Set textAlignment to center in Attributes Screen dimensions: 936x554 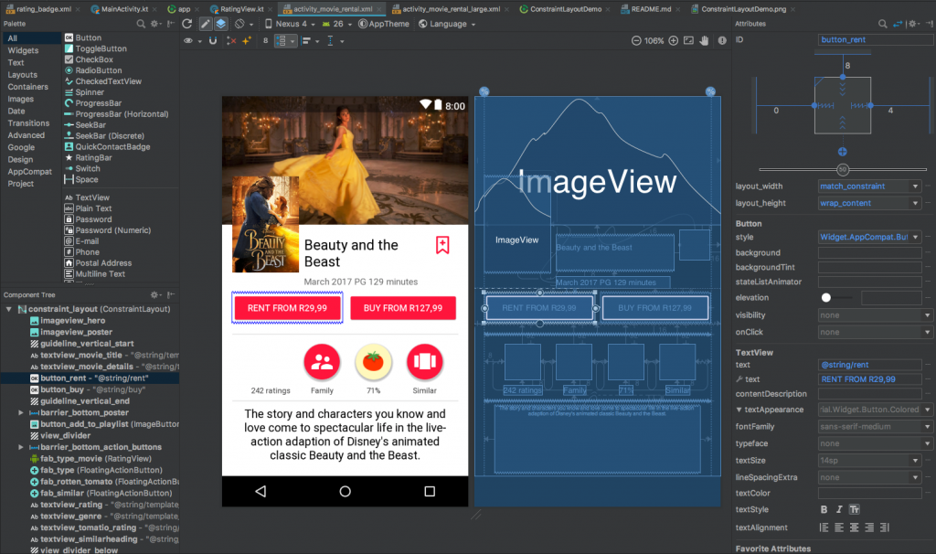pos(852,527)
